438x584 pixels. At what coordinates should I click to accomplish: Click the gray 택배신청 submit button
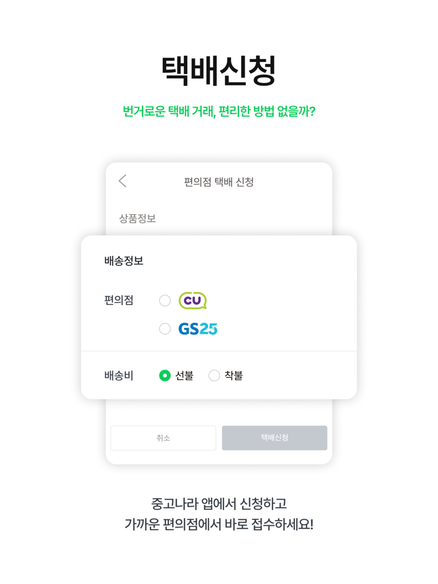(x=275, y=438)
